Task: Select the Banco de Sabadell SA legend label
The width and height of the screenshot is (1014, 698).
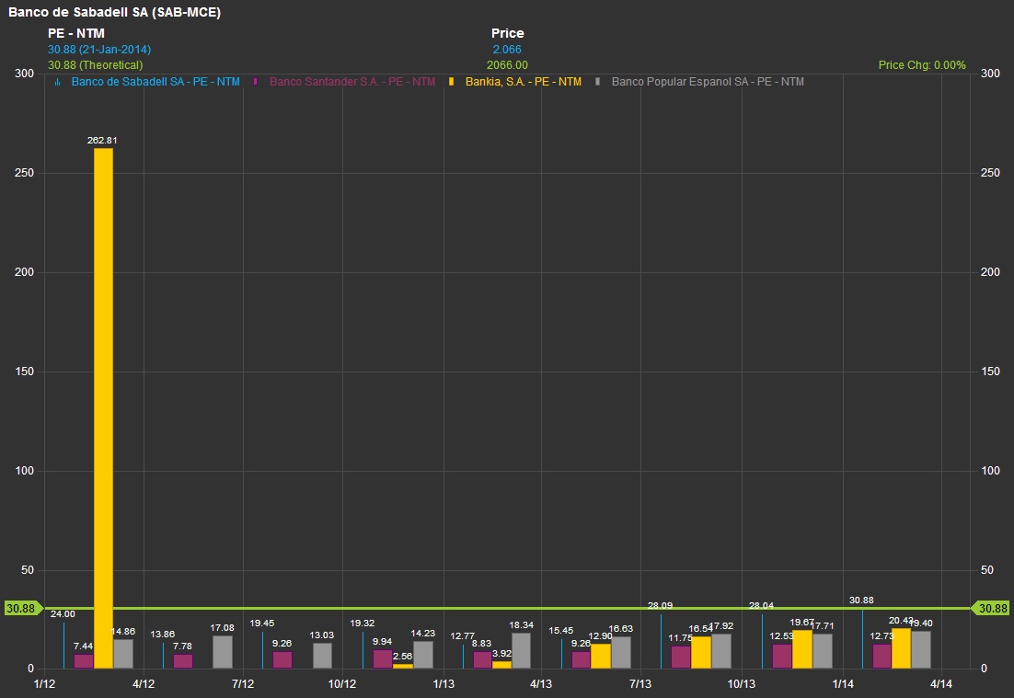Action: pos(155,82)
